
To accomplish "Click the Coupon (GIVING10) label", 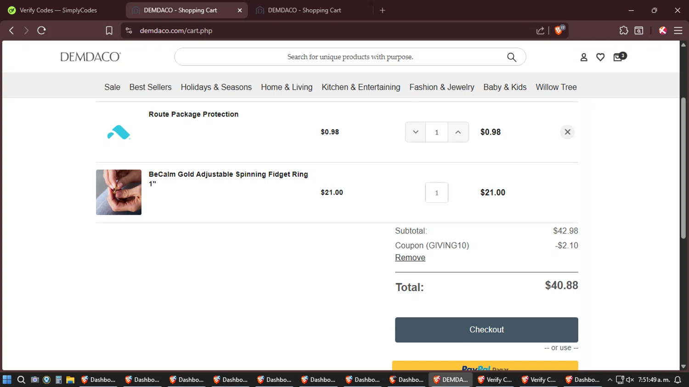I will click(432, 246).
